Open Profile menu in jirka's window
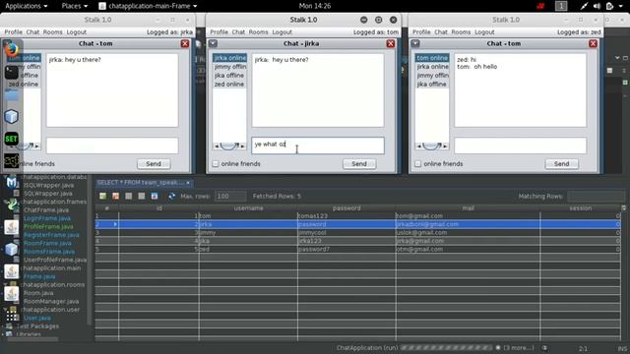The height and width of the screenshot is (354, 630). tap(13, 32)
